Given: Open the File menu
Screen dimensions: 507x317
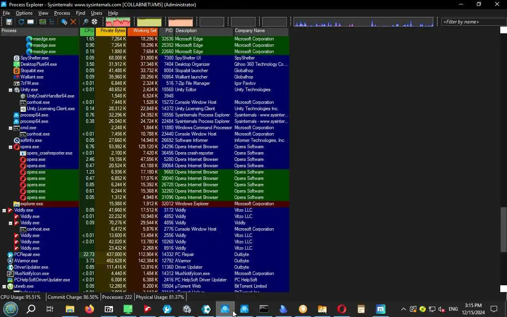Looking at the screenshot, I should click(6, 13).
